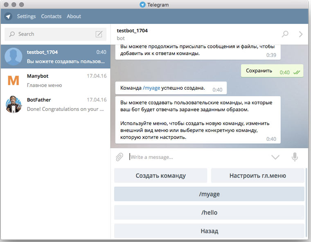Click the search icon in chat header
311x242 pixels.
point(285,34)
